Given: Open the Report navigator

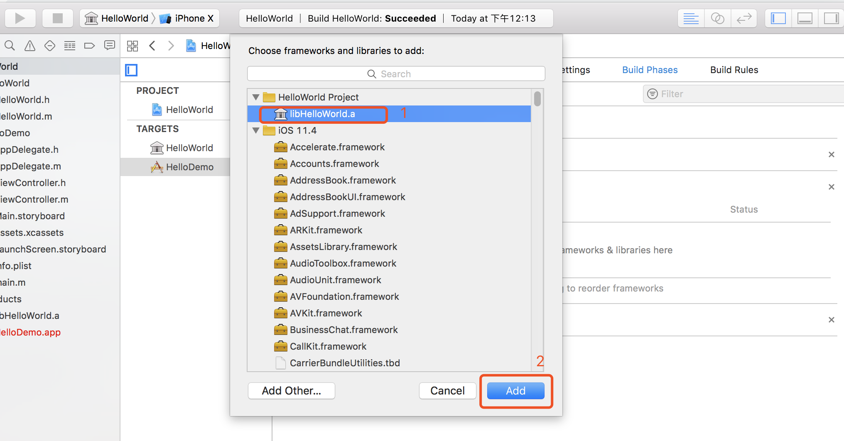Looking at the screenshot, I should pos(110,46).
